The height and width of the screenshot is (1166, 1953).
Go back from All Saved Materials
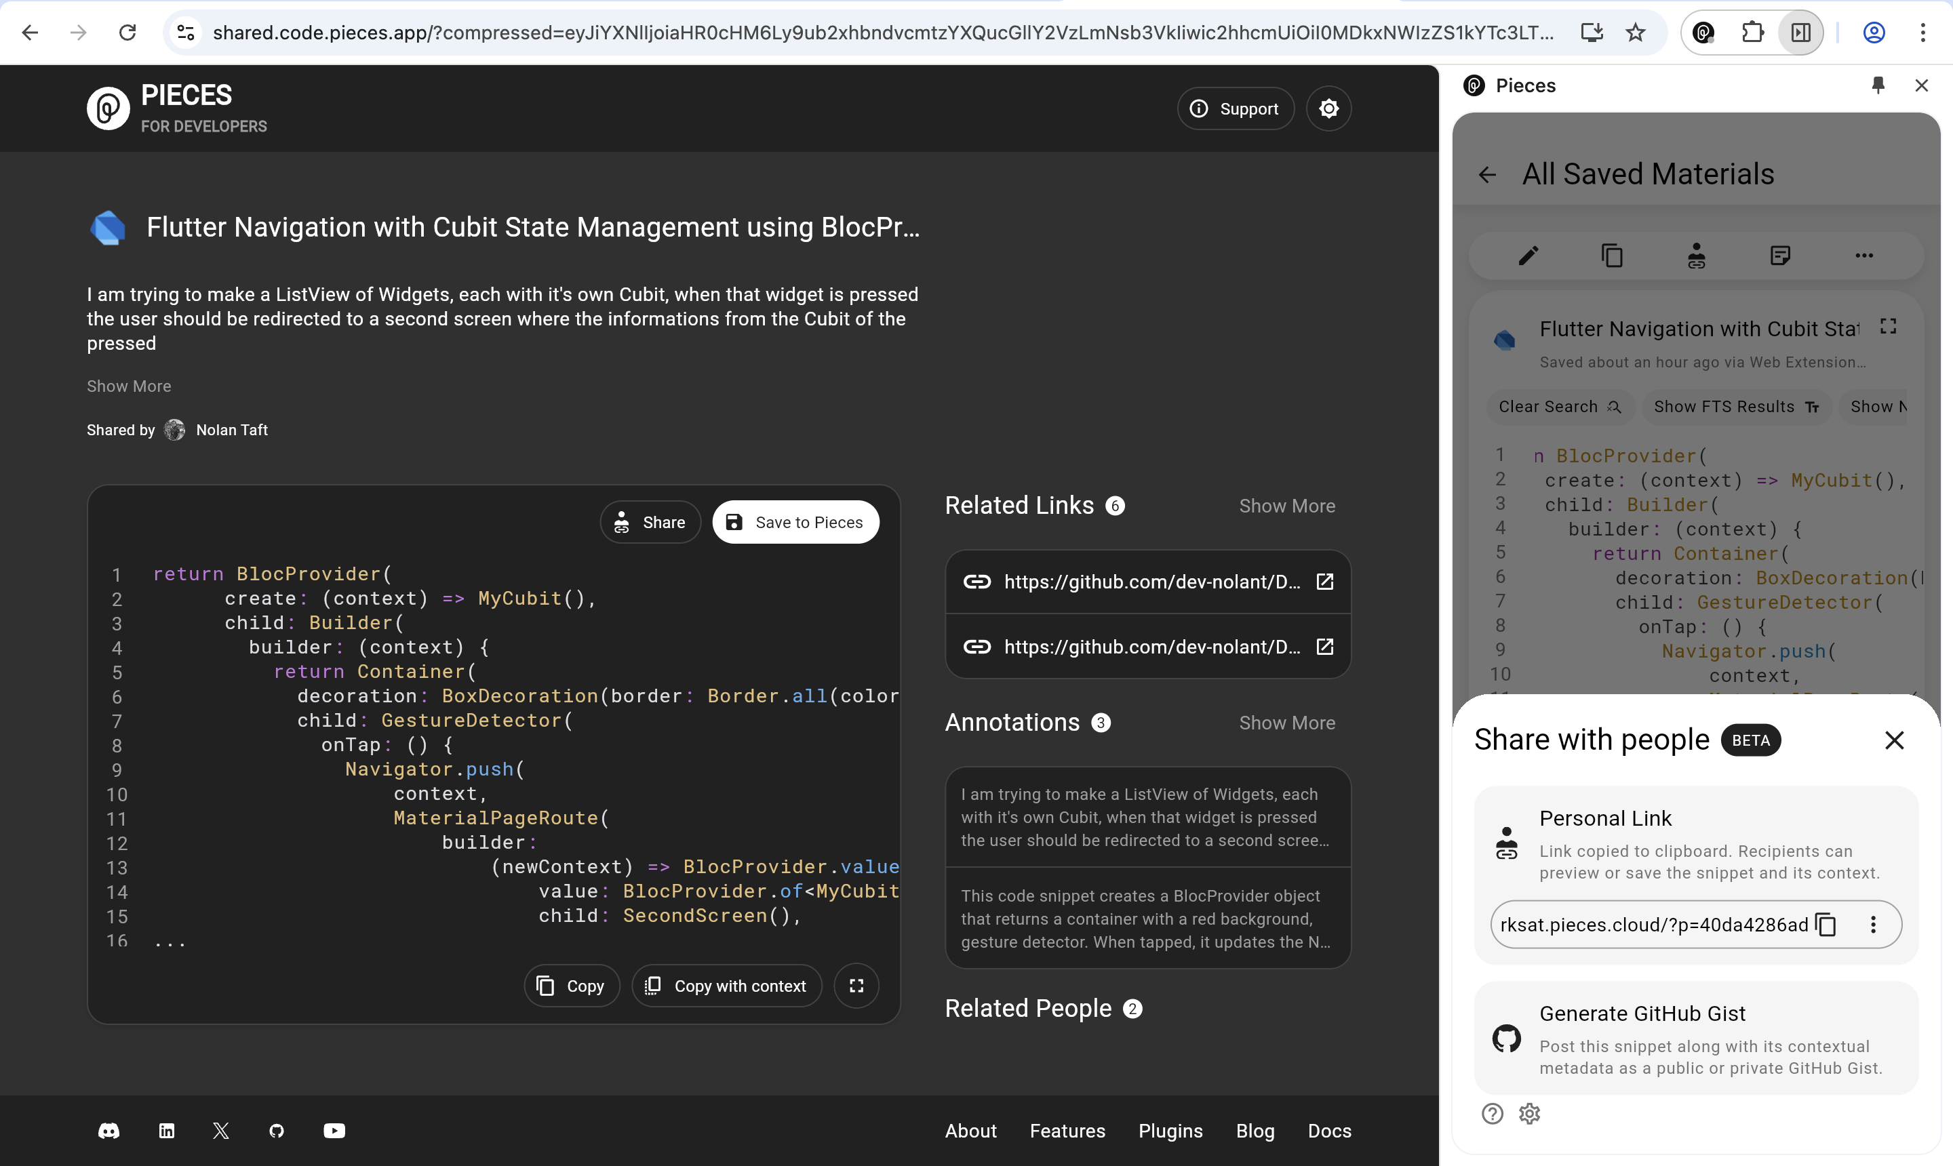tap(1487, 174)
